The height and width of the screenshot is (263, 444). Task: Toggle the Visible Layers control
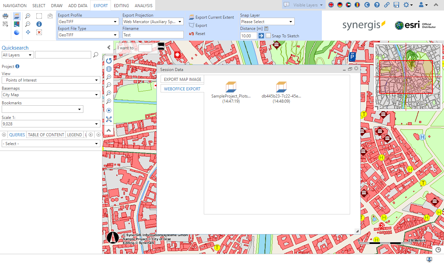pyautogui.click(x=303, y=5)
